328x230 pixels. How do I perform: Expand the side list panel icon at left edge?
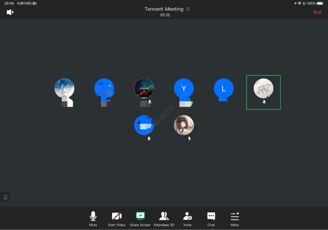(5, 197)
